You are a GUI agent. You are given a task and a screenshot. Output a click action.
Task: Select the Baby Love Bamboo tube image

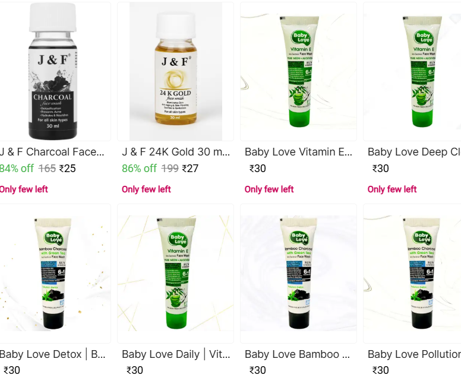click(x=298, y=273)
